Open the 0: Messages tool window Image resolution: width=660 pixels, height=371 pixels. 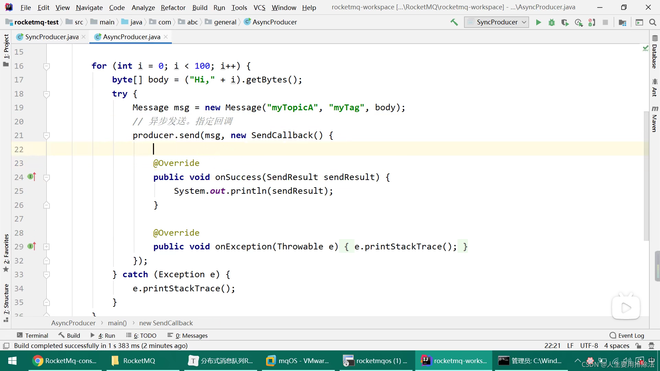(187, 336)
